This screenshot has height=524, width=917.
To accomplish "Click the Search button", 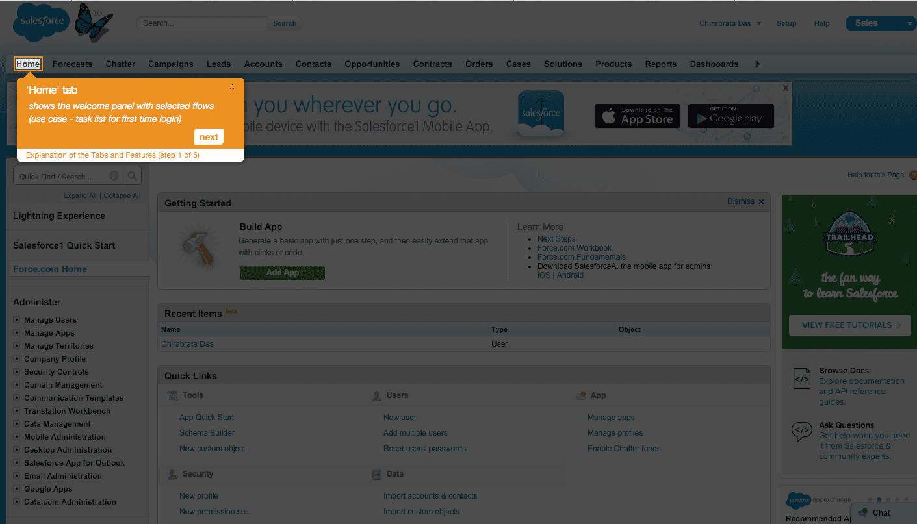I will tap(285, 23).
